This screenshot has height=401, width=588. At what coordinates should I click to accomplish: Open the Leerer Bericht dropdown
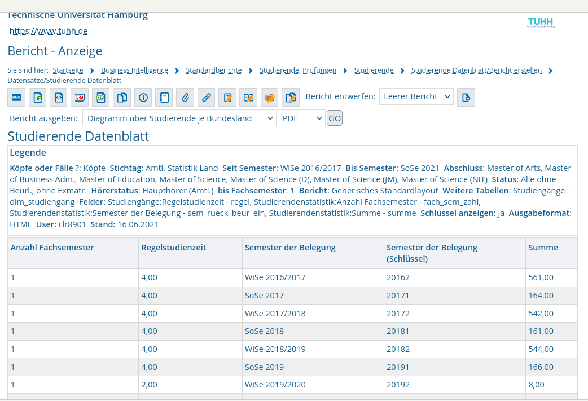coord(416,96)
